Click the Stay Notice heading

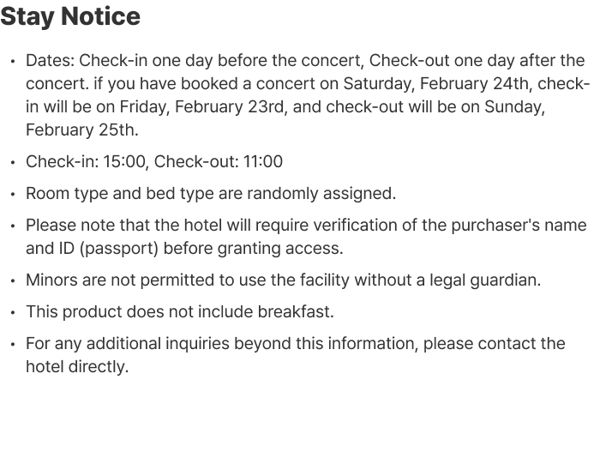[x=70, y=16]
